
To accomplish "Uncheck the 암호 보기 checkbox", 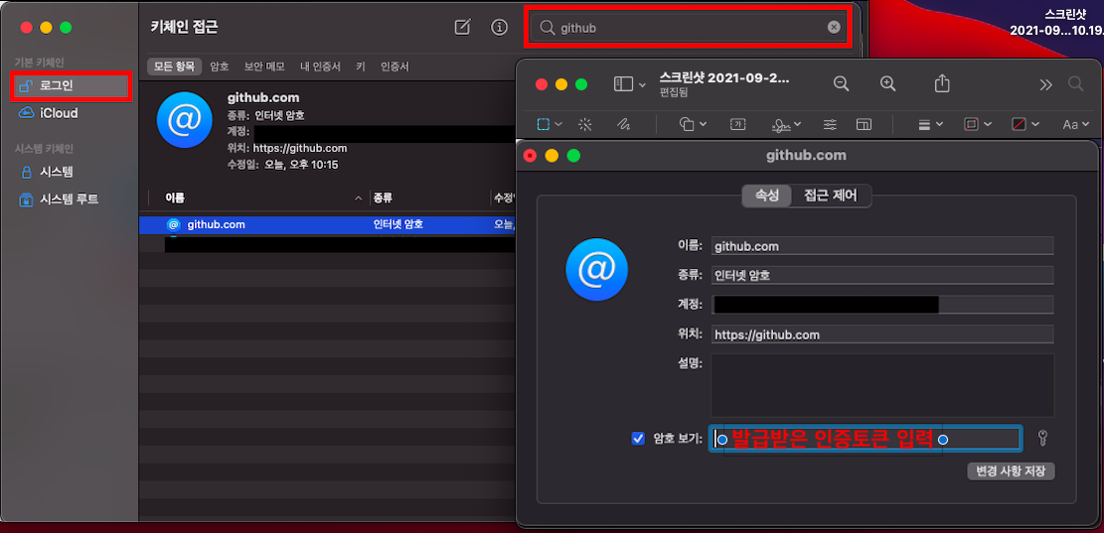I will tap(638, 439).
